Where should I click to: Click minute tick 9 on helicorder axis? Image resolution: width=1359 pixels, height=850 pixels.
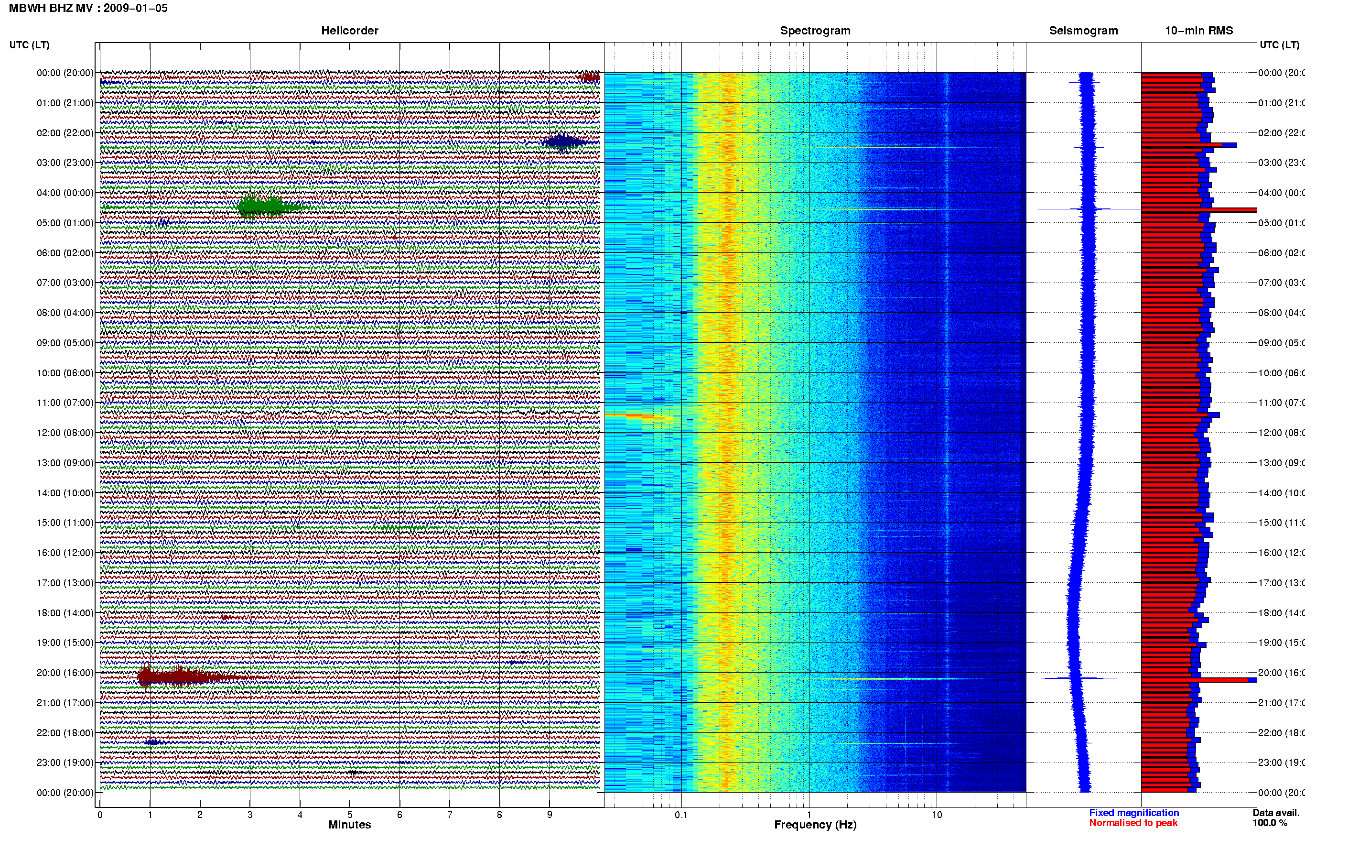coord(550,815)
